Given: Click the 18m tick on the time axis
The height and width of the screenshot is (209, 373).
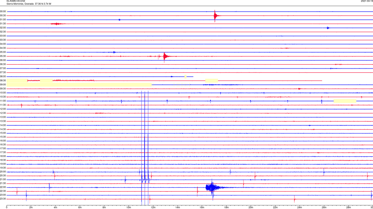Looking at the screenshot, I should (x=227, y=207).
